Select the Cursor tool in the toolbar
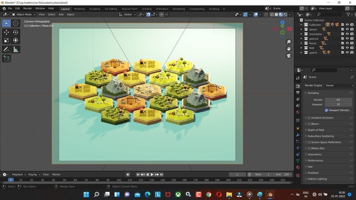The height and width of the screenshot is (200, 356). [16, 23]
